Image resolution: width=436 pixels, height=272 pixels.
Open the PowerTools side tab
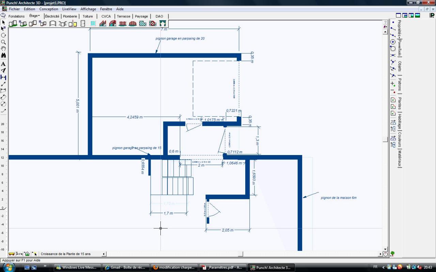400,48
